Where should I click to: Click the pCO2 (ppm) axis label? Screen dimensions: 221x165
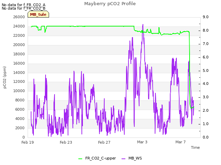pyautogui.click(x=5, y=77)
